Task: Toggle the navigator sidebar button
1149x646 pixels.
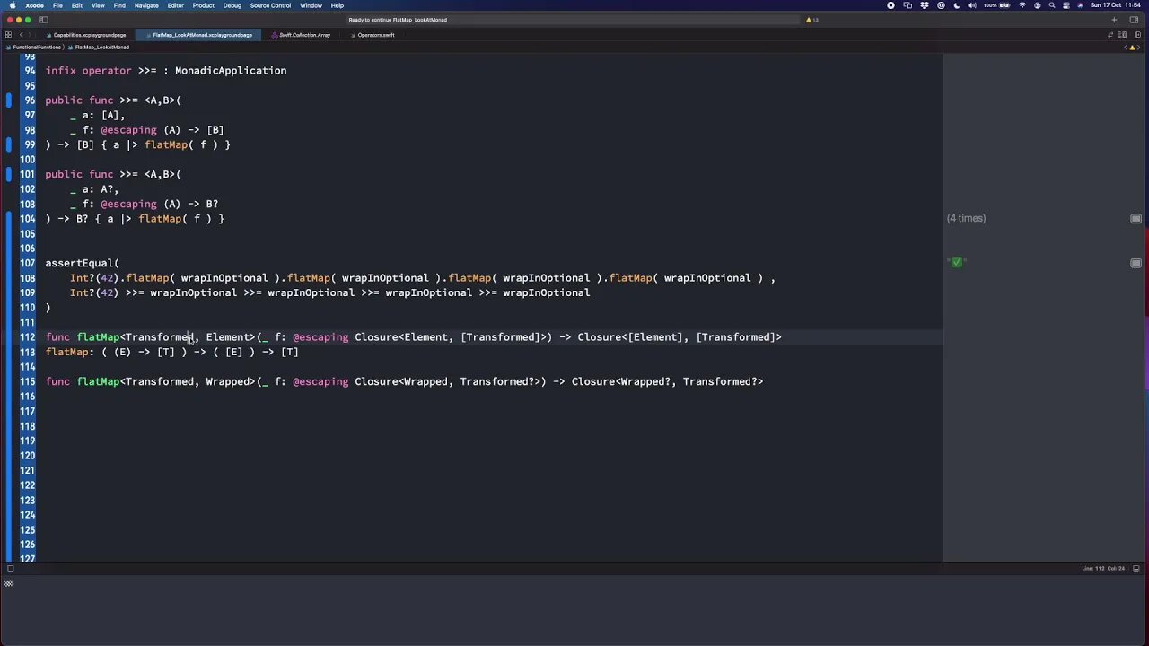Action: click(43, 20)
